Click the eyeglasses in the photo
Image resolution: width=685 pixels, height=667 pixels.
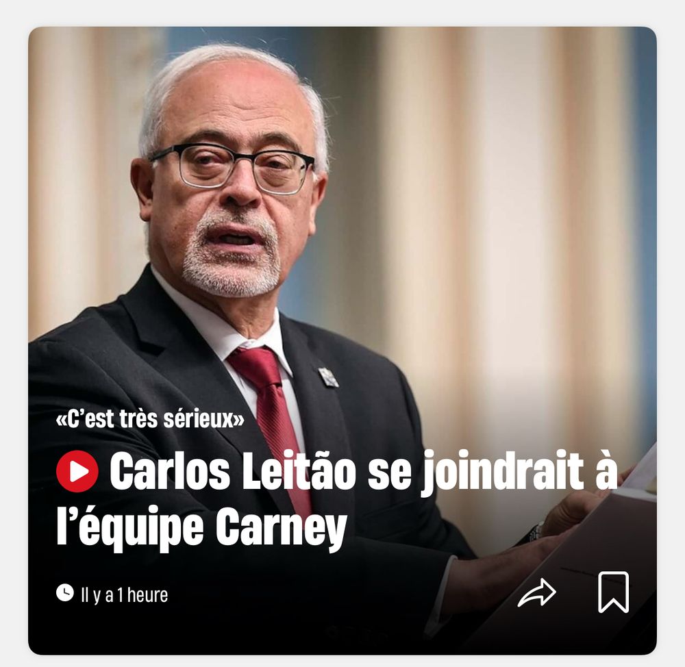click(x=232, y=168)
